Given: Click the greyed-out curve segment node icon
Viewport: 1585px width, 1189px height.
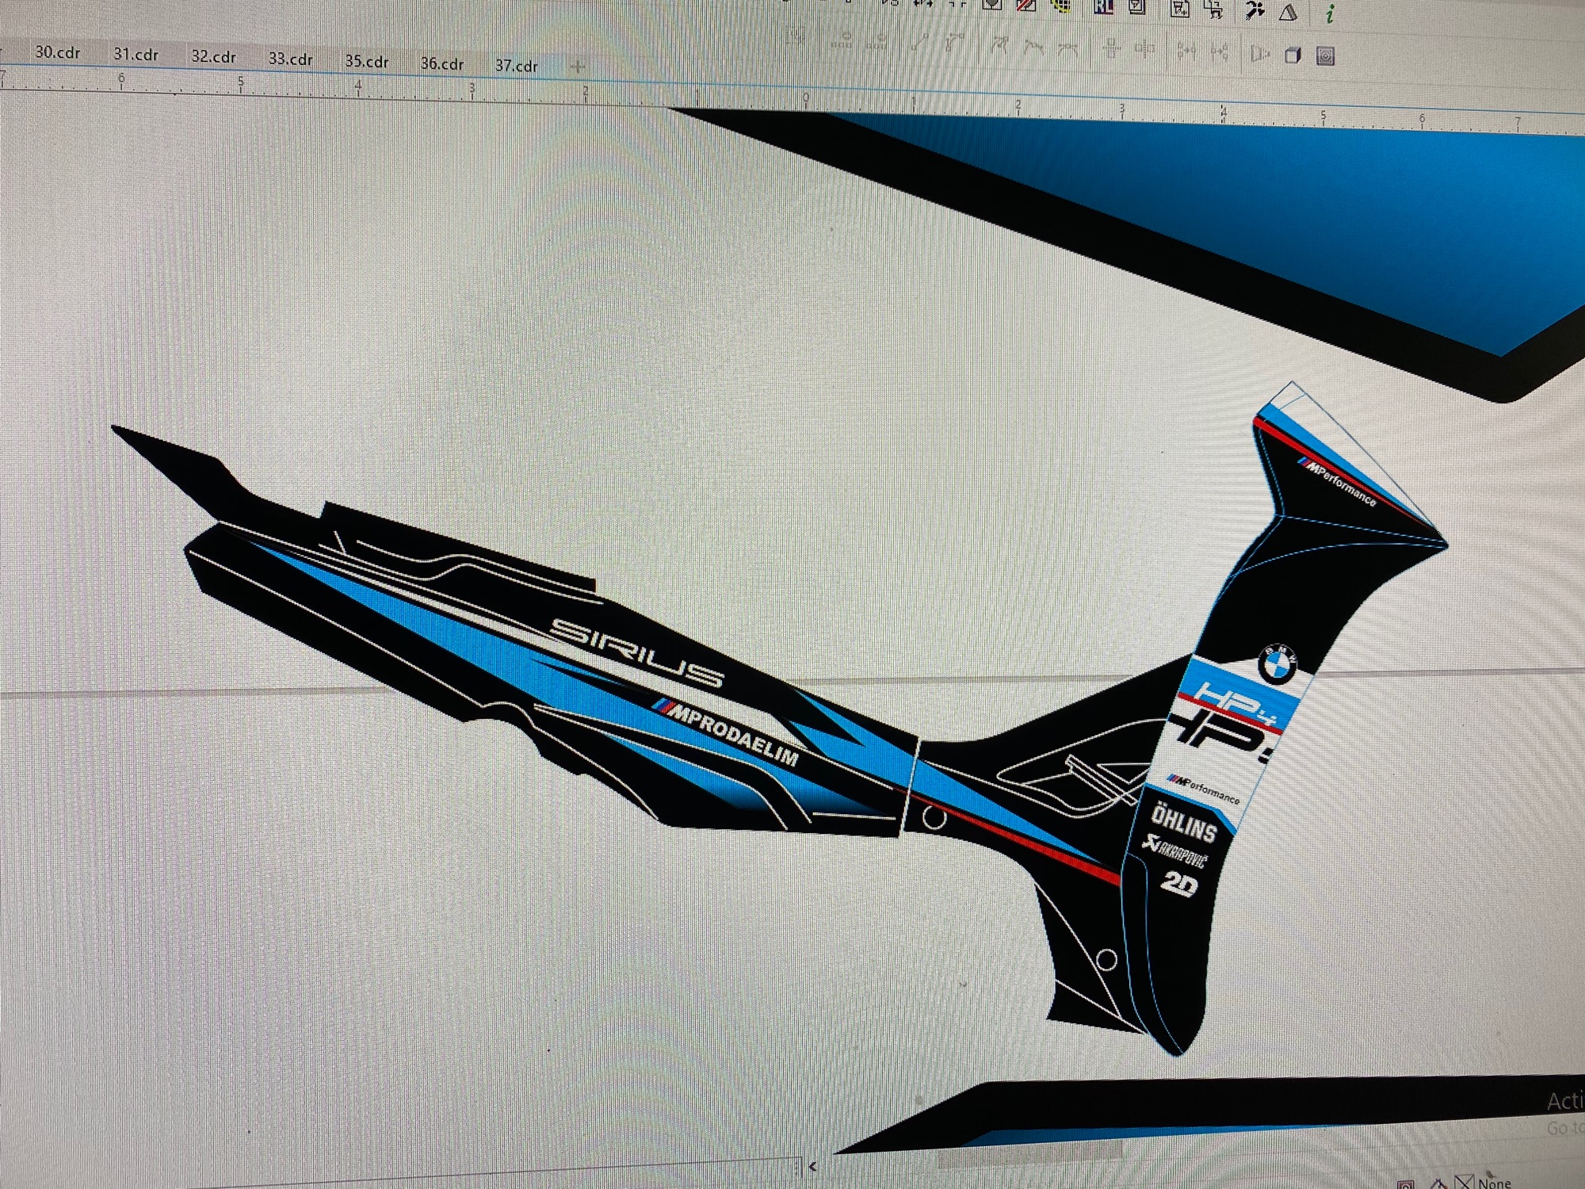Looking at the screenshot, I should pos(953,43).
